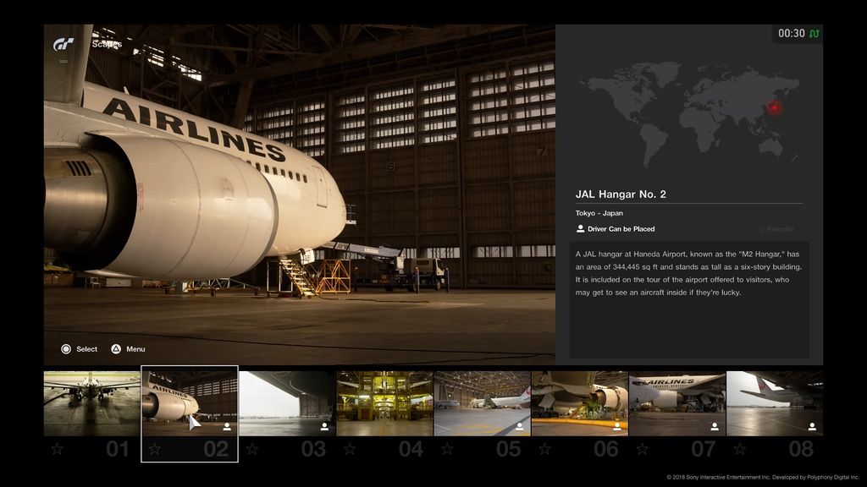Click the driver icon on thumbnail 08

812,427
